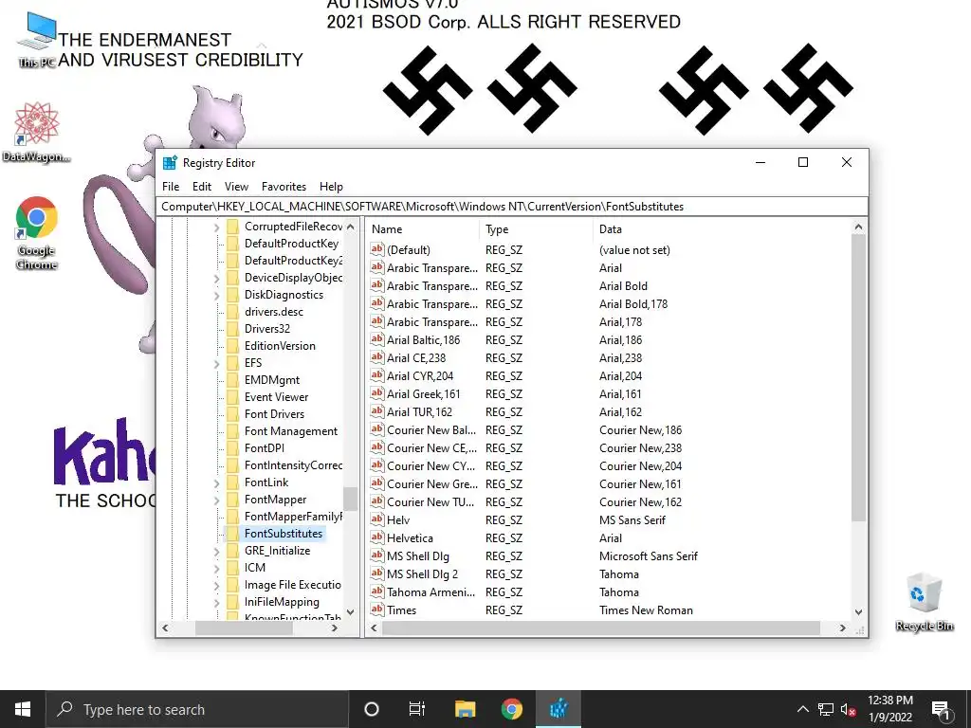Click the Microsoft Sans Serif data cell
This screenshot has width=971, height=728.
(x=649, y=555)
